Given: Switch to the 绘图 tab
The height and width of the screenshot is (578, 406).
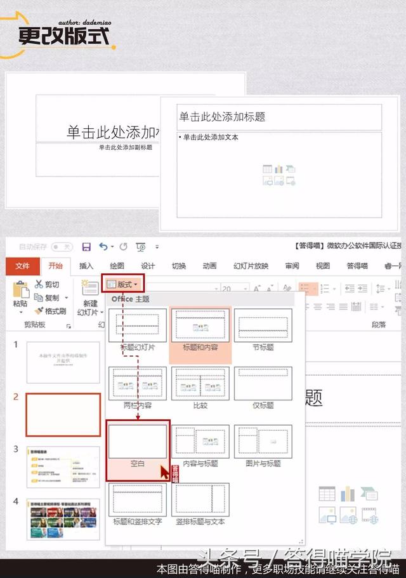Looking at the screenshot, I should coord(117,266).
